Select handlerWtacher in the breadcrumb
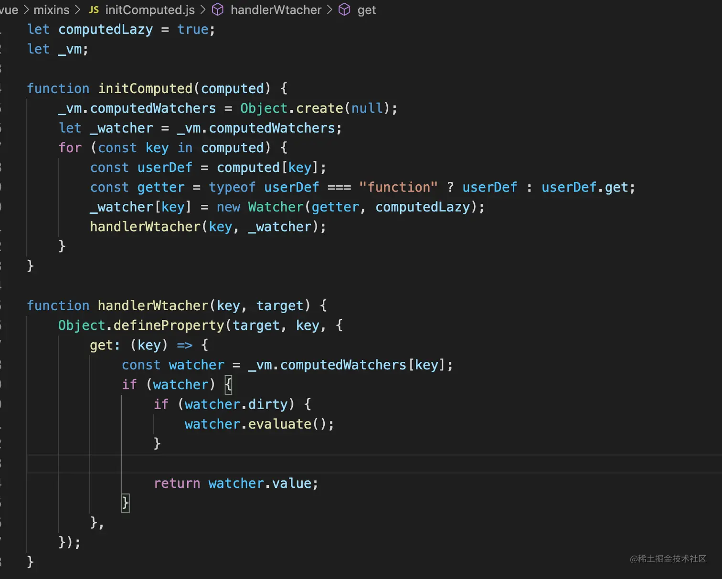This screenshot has height=579, width=722. tap(276, 10)
